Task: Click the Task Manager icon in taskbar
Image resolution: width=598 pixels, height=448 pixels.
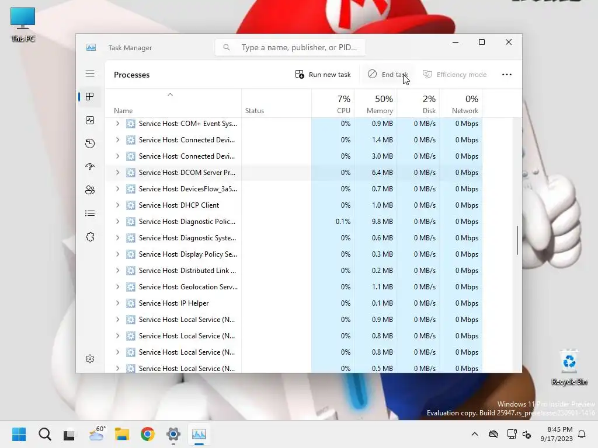Action: pos(199,434)
